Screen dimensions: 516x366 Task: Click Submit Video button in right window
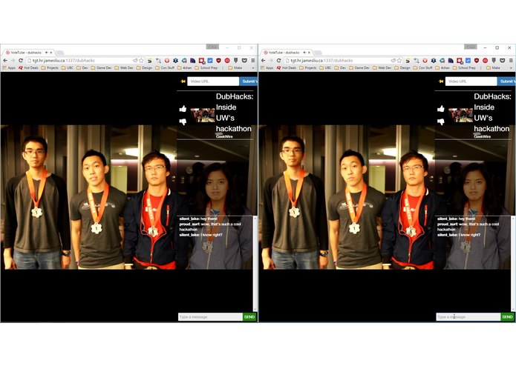click(506, 81)
